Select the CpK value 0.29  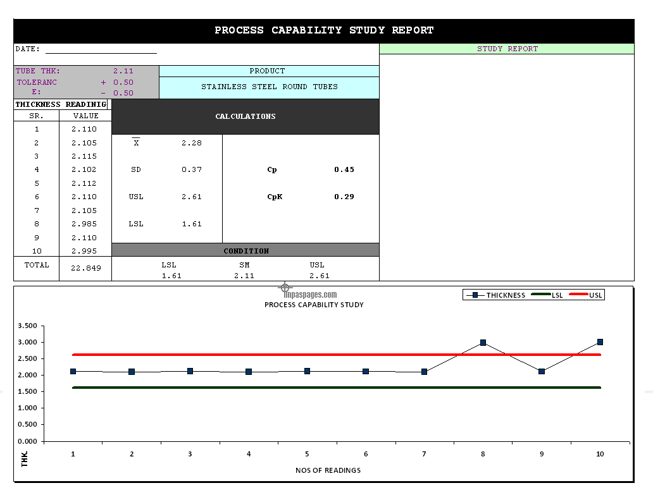(344, 197)
